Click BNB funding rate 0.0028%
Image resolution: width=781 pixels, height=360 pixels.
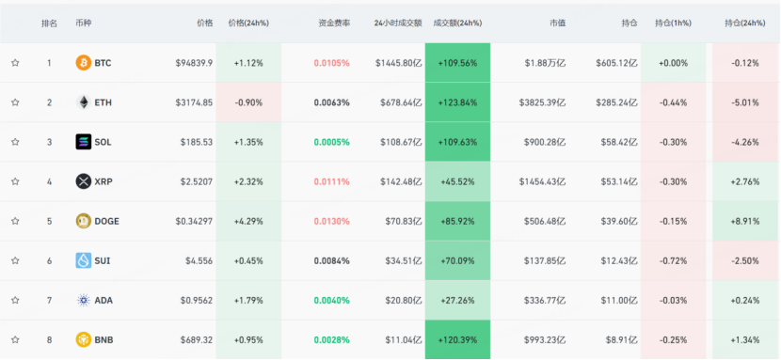[x=332, y=340]
